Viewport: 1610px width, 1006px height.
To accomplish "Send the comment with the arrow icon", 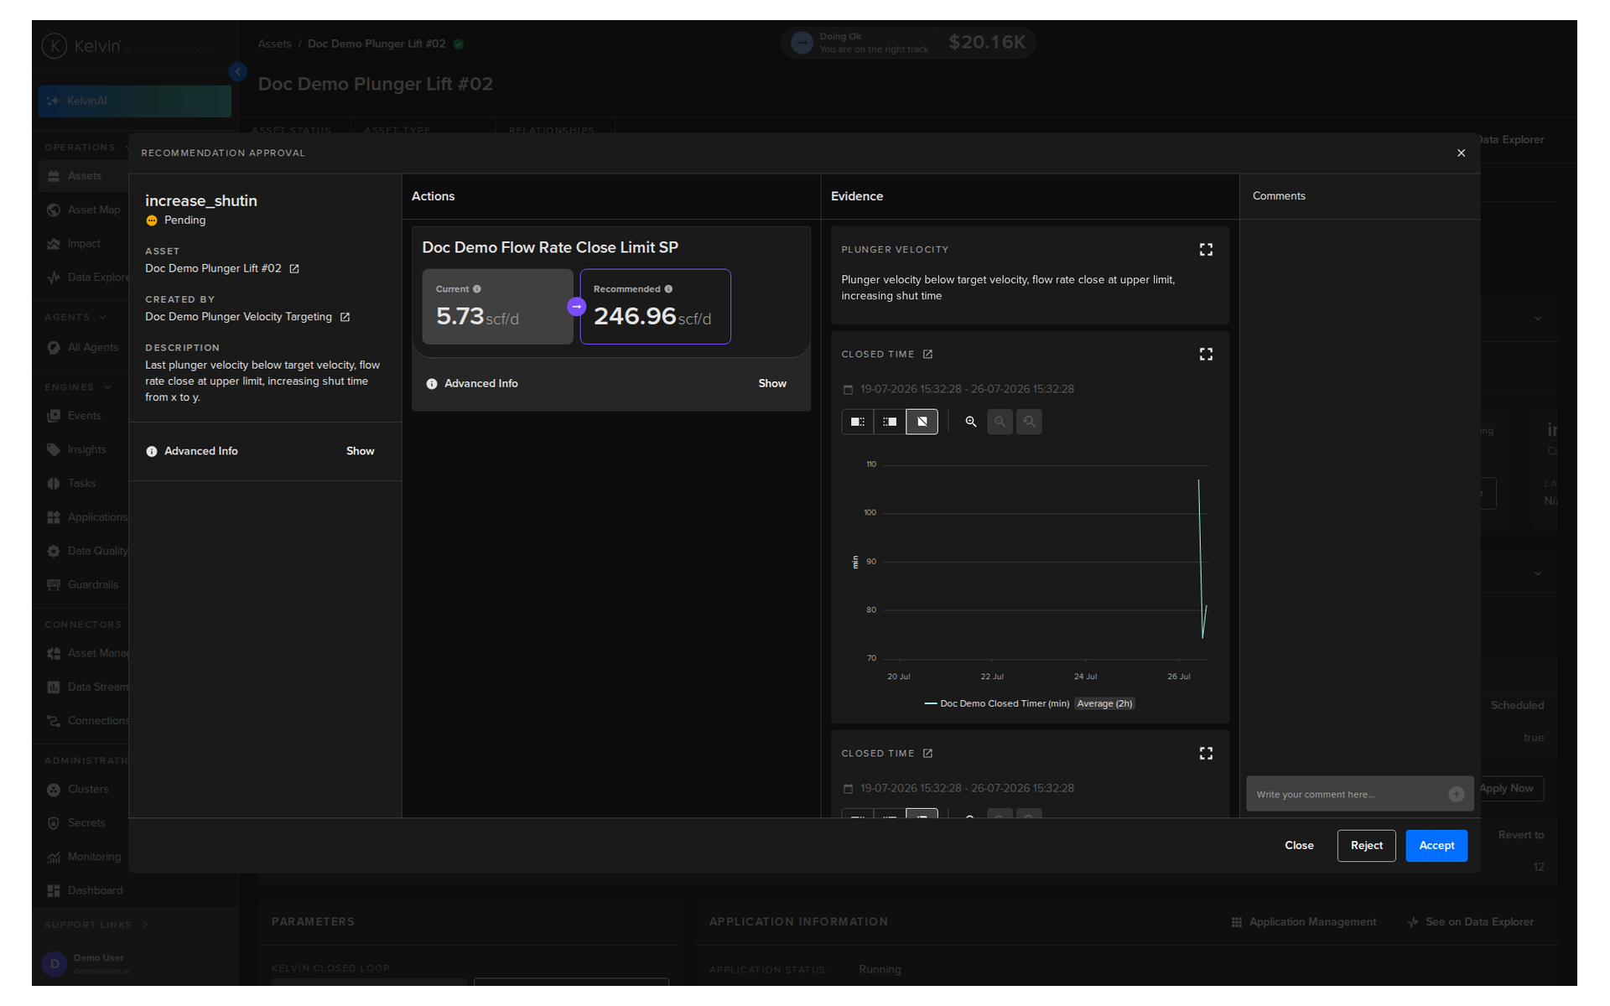I will [1457, 795].
